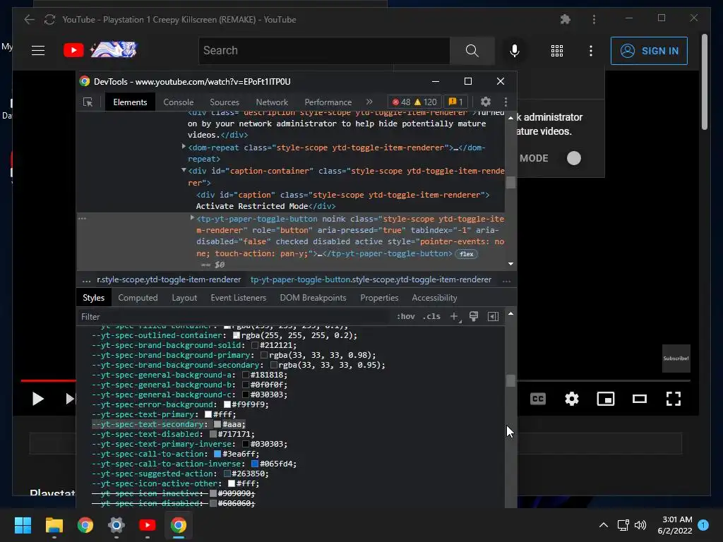Open the Accessibility pane tab
The image size is (723, 542).
pos(434,298)
